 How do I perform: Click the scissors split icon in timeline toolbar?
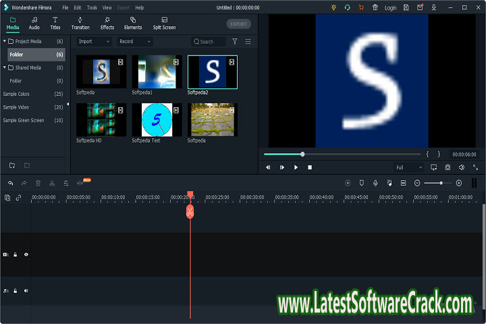[x=52, y=183]
